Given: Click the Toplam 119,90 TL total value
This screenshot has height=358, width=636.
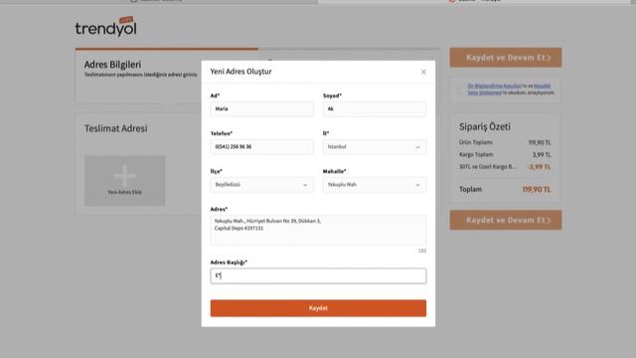Looking at the screenshot, I should [x=537, y=190].
